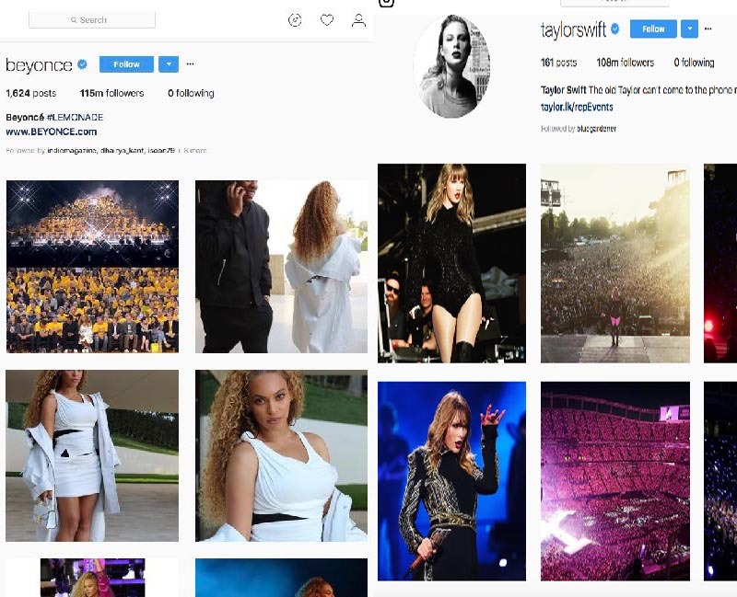Image resolution: width=737 pixels, height=597 pixels.
Task: Follow the taylorswift account
Action: point(653,29)
